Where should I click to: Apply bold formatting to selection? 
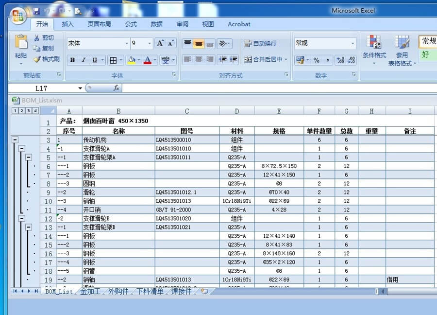point(72,60)
